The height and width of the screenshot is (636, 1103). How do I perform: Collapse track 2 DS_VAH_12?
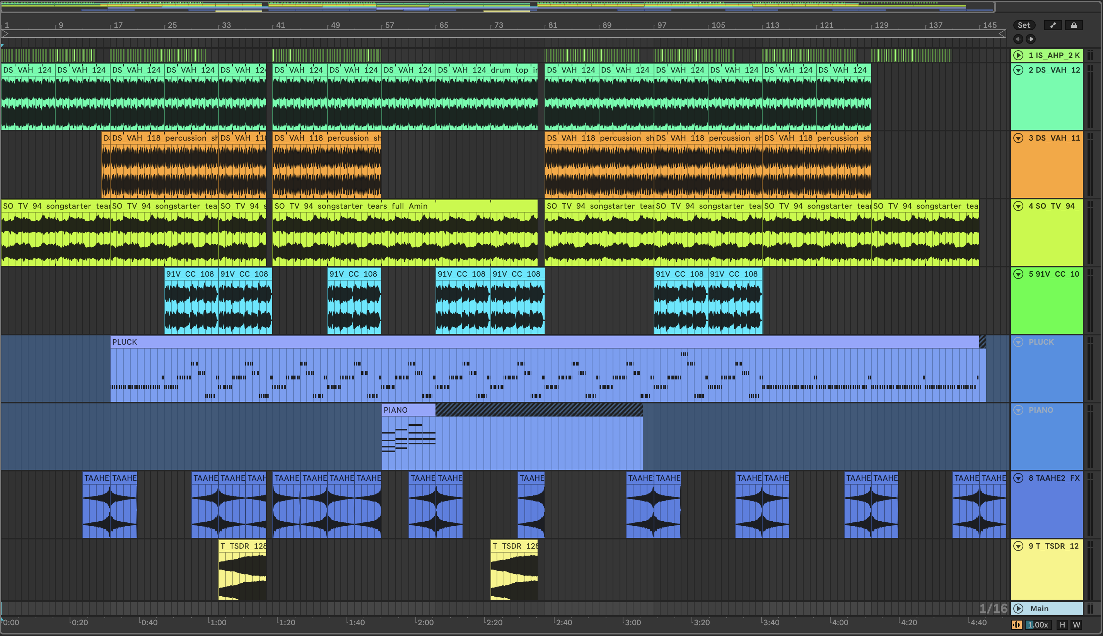1018,70
